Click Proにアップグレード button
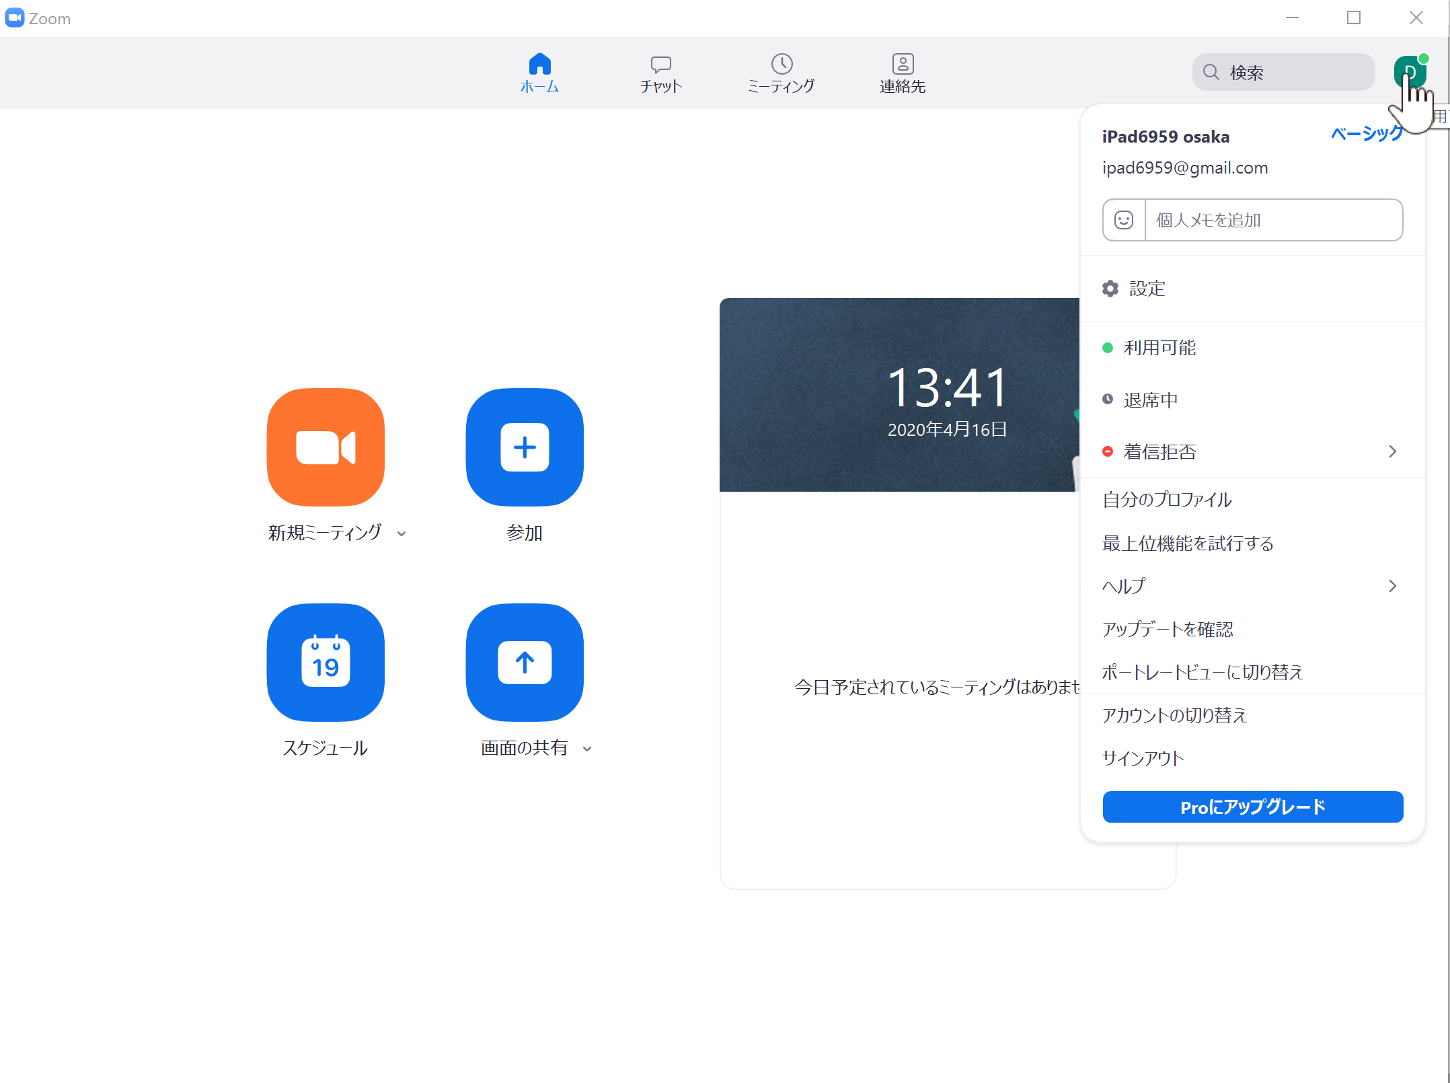1450x1083 pixels. click(x=1252, y=807)
